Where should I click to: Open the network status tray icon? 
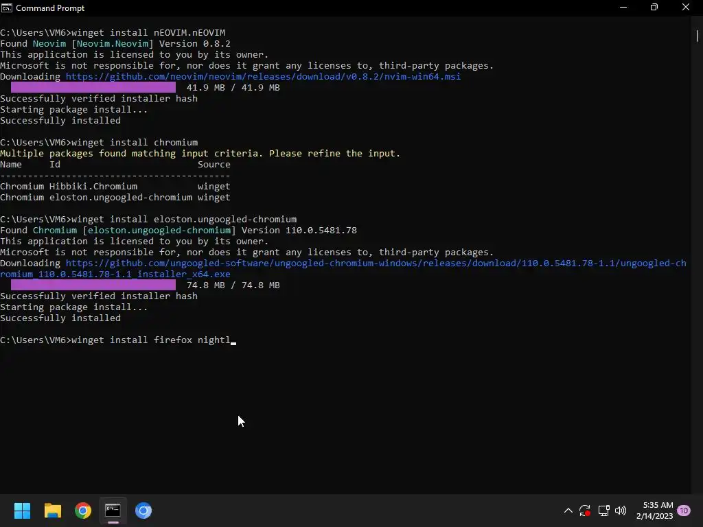[603, 511]
